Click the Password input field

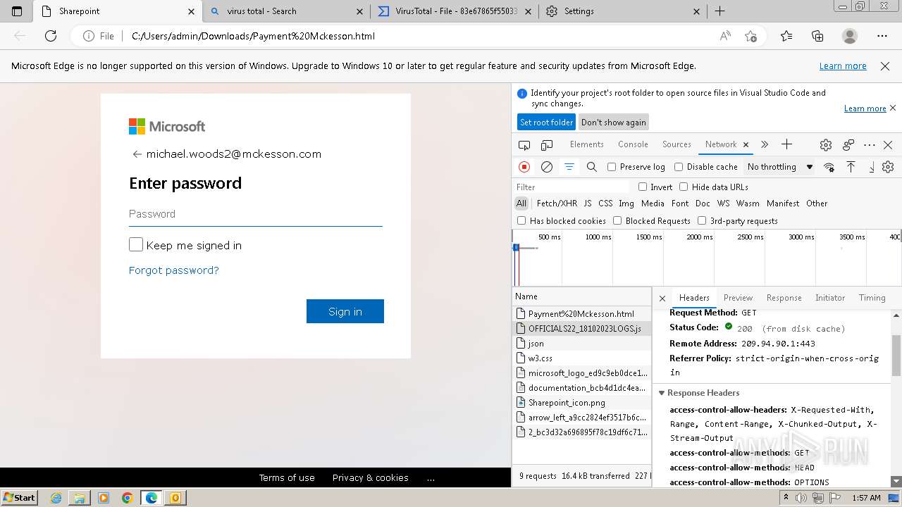(256, 214)
